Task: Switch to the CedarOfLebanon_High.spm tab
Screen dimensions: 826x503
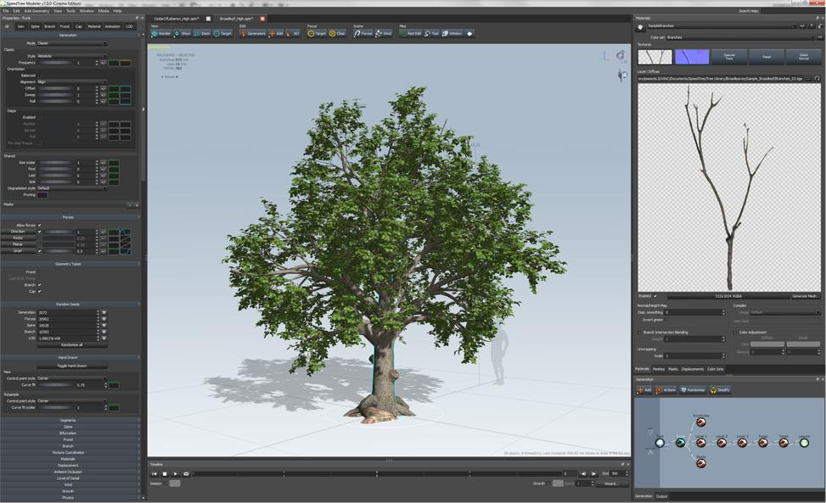Action: pyautogui.click(x=176, y=19)
